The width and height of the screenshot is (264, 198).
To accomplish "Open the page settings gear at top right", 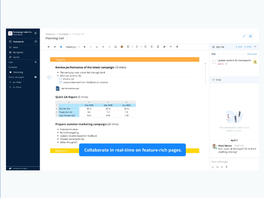I will point(250,36).
